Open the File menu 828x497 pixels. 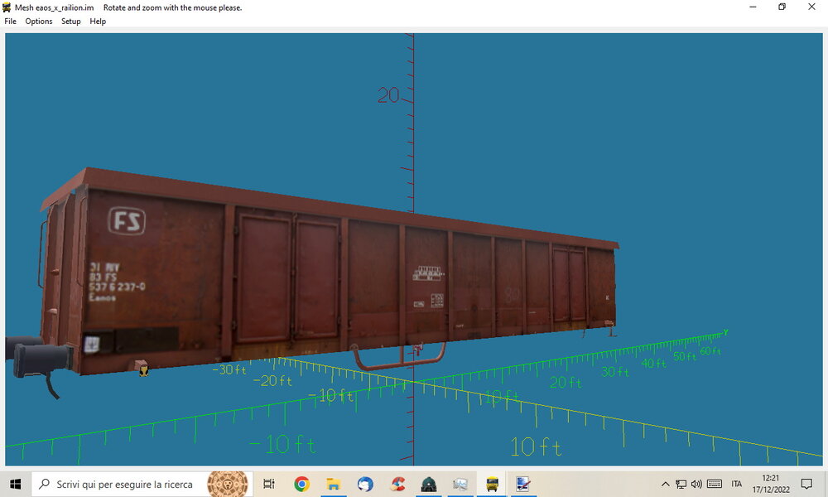(10, 22)
